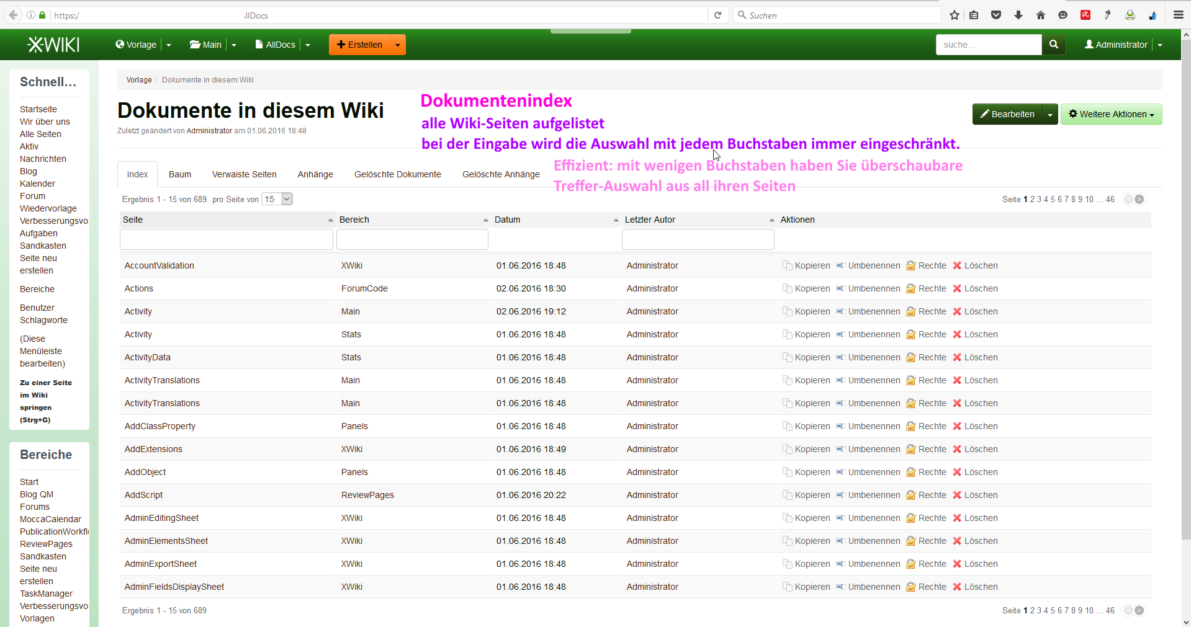Expand the Erstellen button dropdown arrow
The height and width of the screenshot is (627, 1191).
(398, 45)
